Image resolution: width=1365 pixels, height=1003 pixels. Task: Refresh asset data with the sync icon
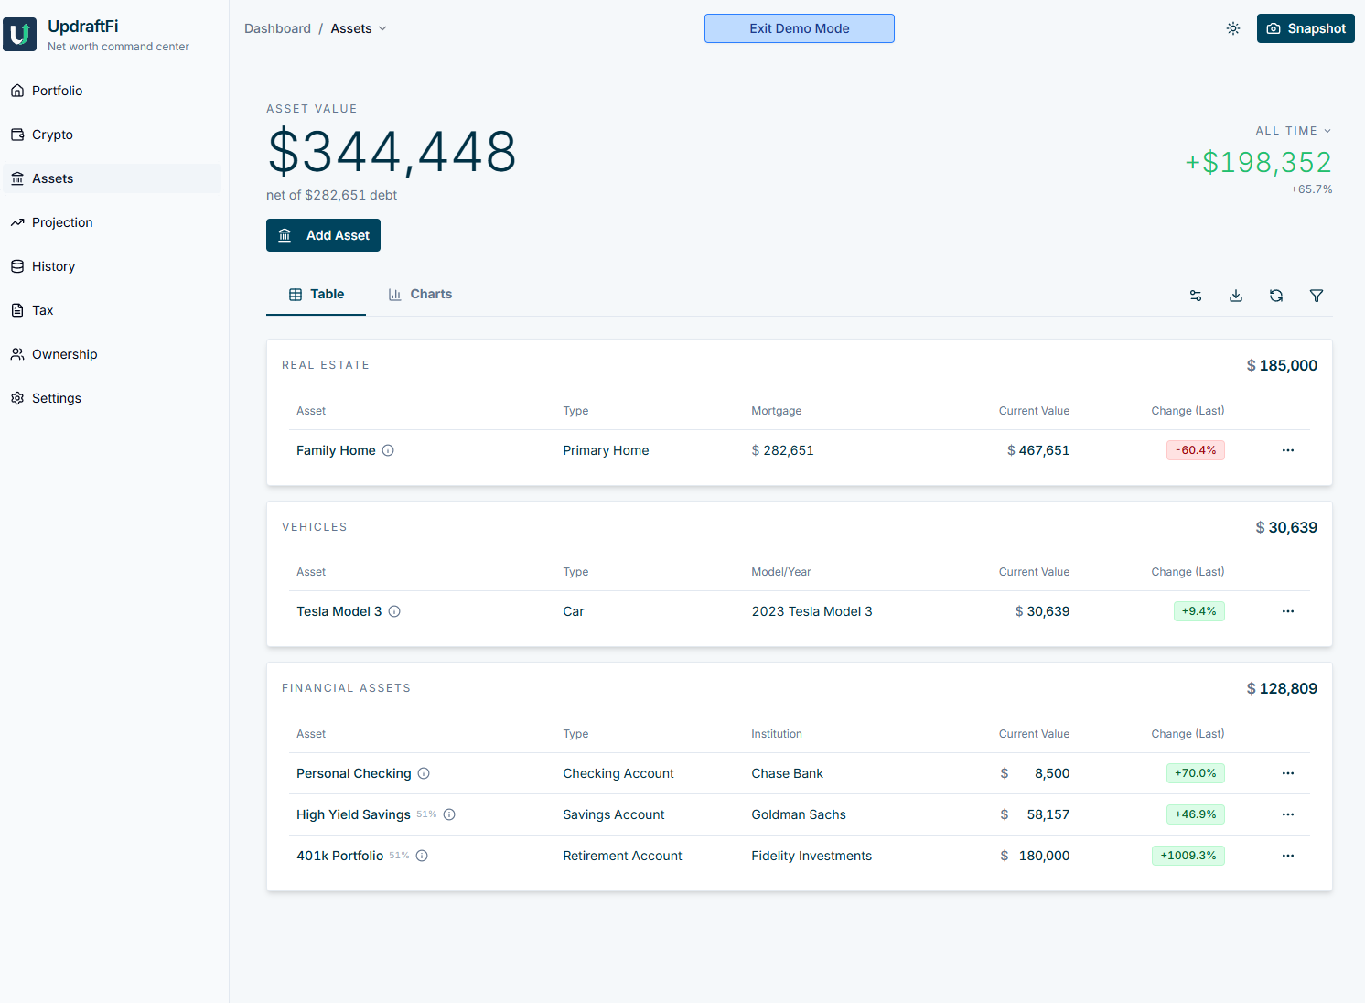coord(1276,296)
